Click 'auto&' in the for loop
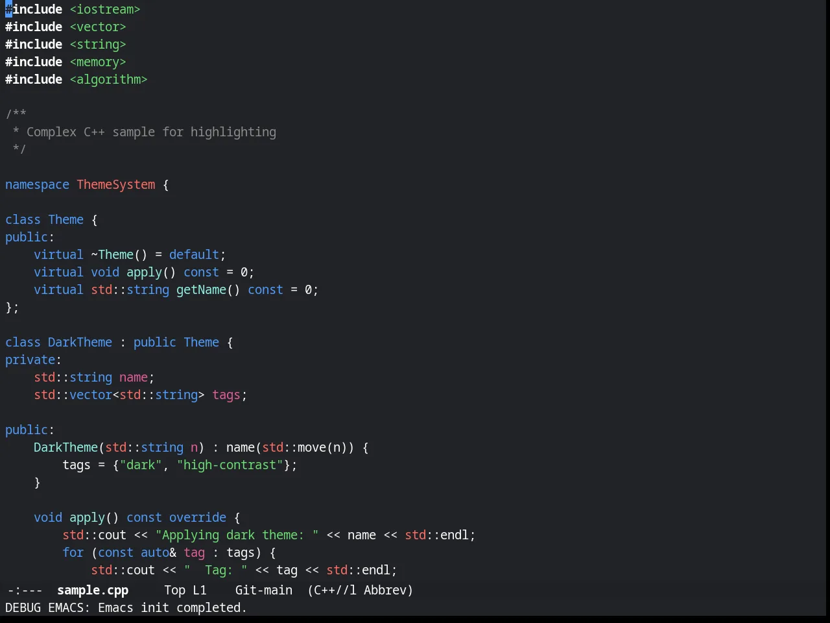Viewport: 830px width, 623px height. tap(158, 552)
